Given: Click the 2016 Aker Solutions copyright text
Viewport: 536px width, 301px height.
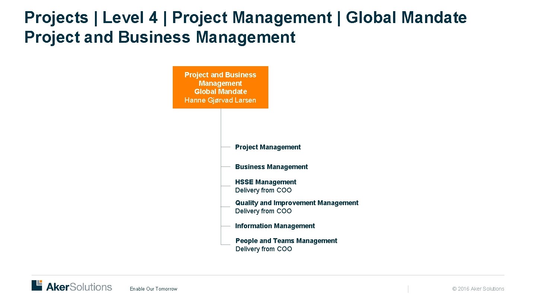Looking at the screenshot, I should coord(478,289).
